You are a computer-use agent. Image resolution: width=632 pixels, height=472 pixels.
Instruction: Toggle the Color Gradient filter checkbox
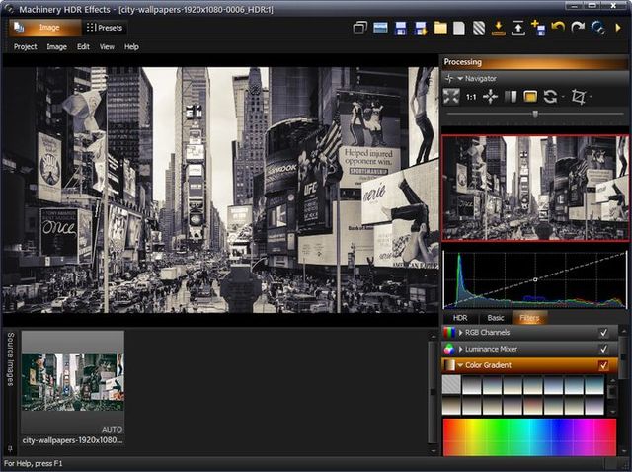[x=603, y=365]
